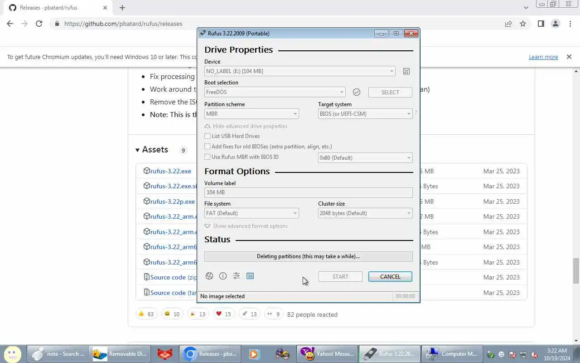The height and width of the screenshot is (363, 580).
Task: Share this page from the address bar
Action: tap(508, 24)
